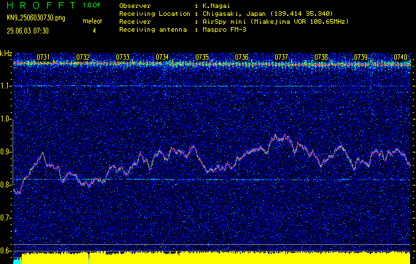The height and width of the screenshot is (264, 416).
Task: Click the 0735 time marker
Action: (x=202, y=57)
